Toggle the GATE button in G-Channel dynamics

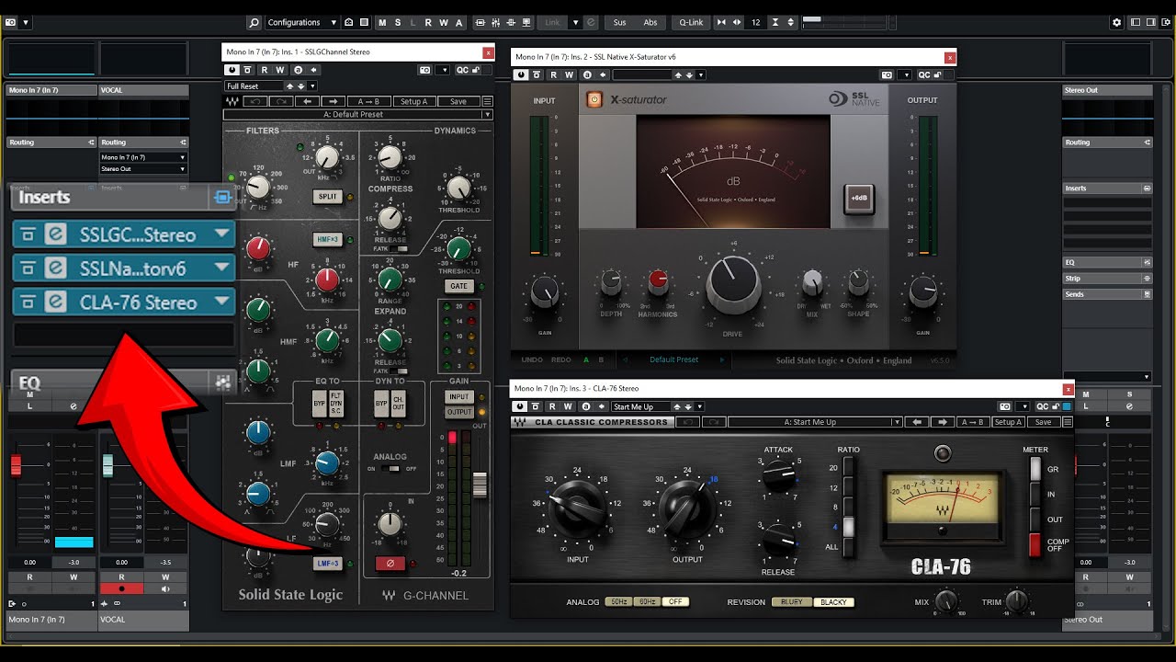pyautogui.click(x=458, y=286)
